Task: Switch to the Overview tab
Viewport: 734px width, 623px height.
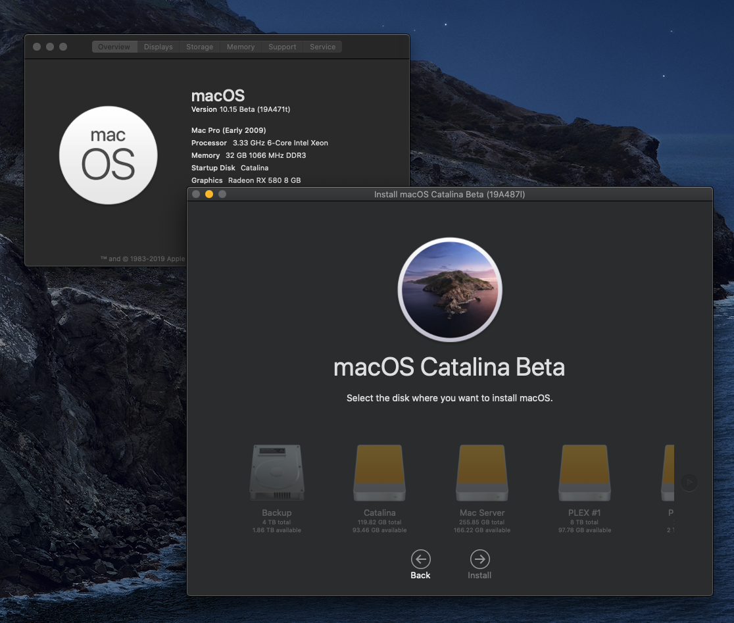Action: (x=114, y=47)
